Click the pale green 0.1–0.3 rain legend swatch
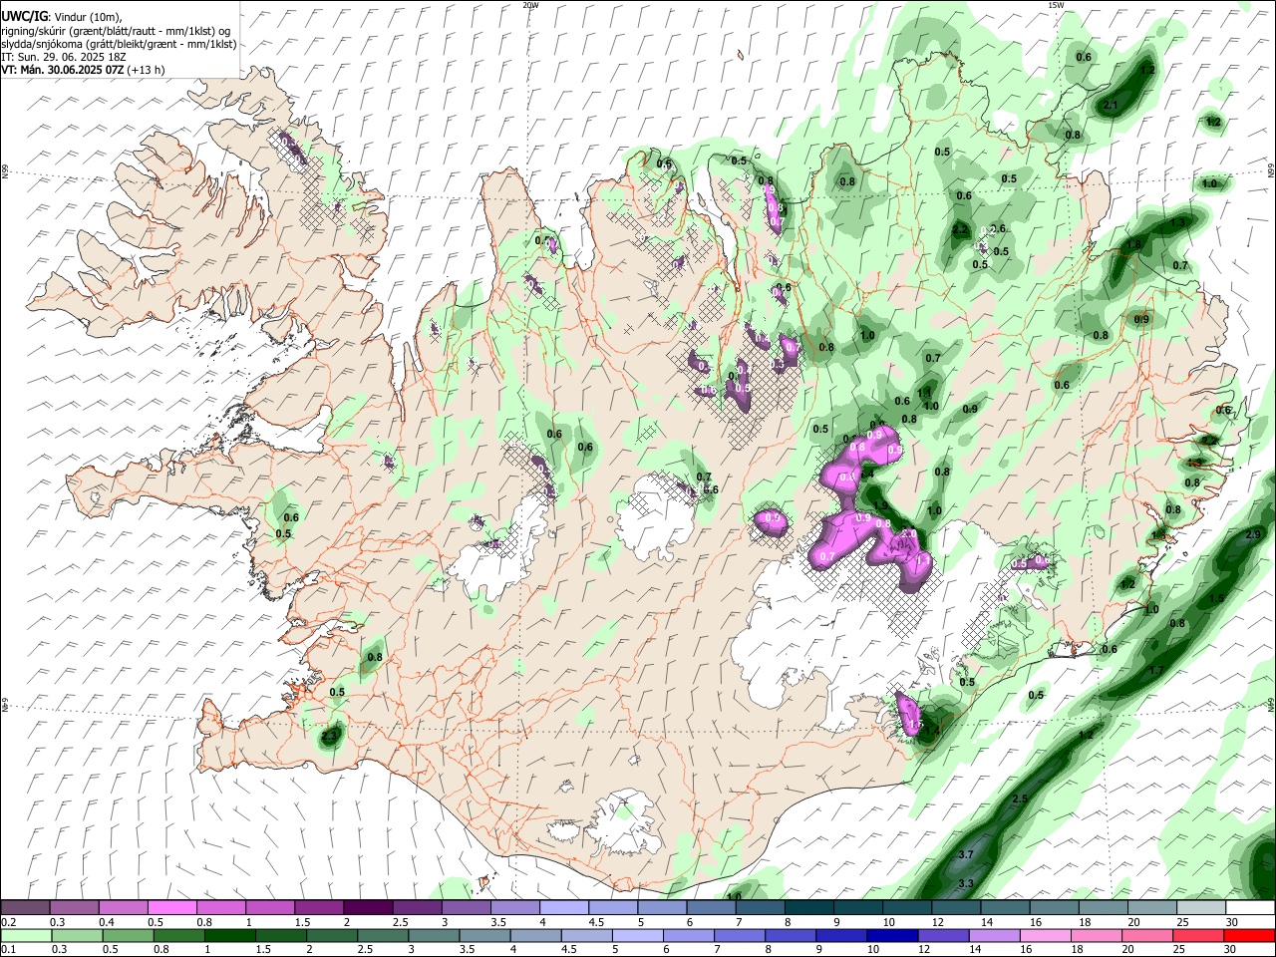The width and height of the screenshot is (1276, 957). click(x=26, y=935)
